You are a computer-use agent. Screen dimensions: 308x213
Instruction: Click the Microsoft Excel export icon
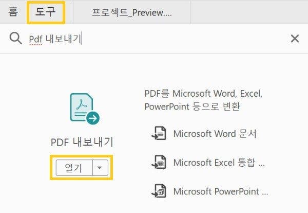tap(159, 162)
